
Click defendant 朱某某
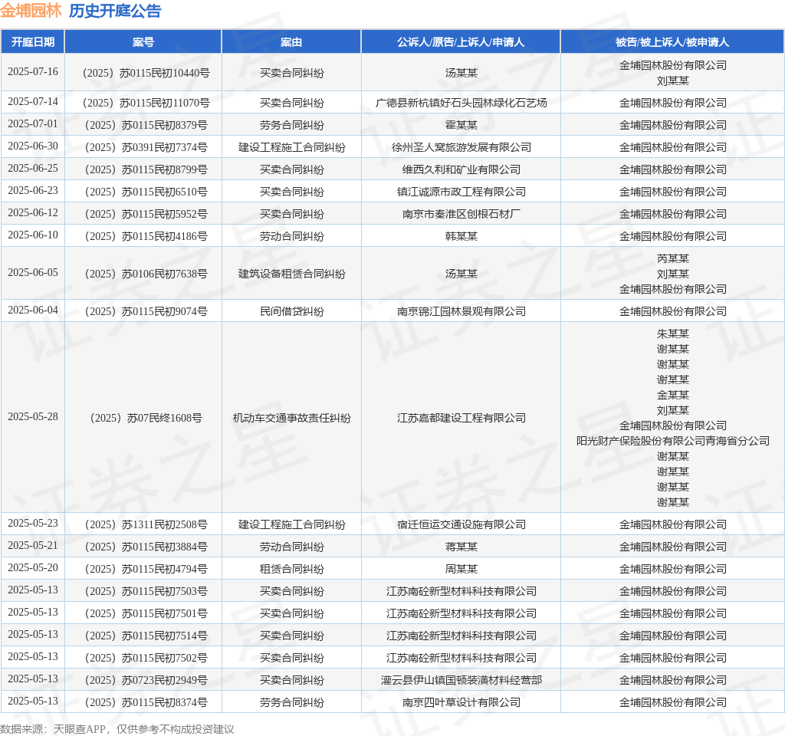672,333
